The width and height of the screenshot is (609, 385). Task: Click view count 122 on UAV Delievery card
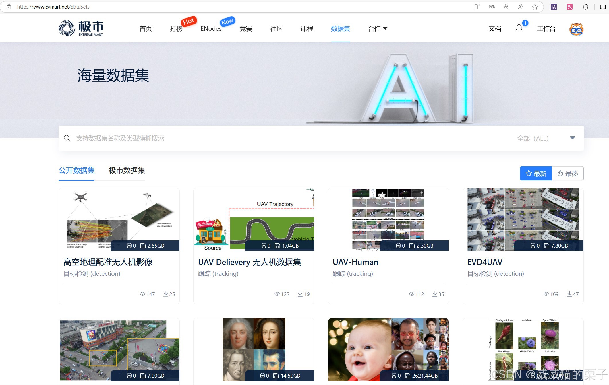[282, 294]
